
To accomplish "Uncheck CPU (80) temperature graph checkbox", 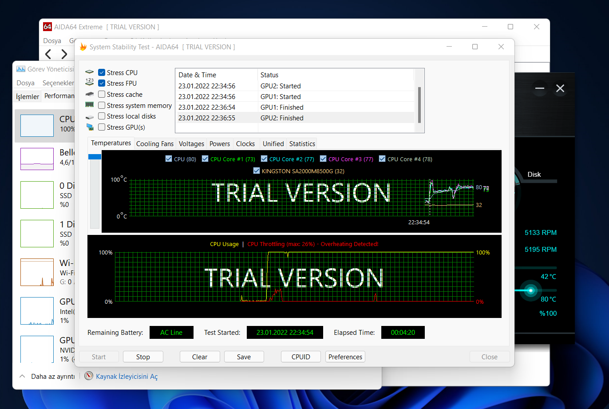I will (168, 159).
